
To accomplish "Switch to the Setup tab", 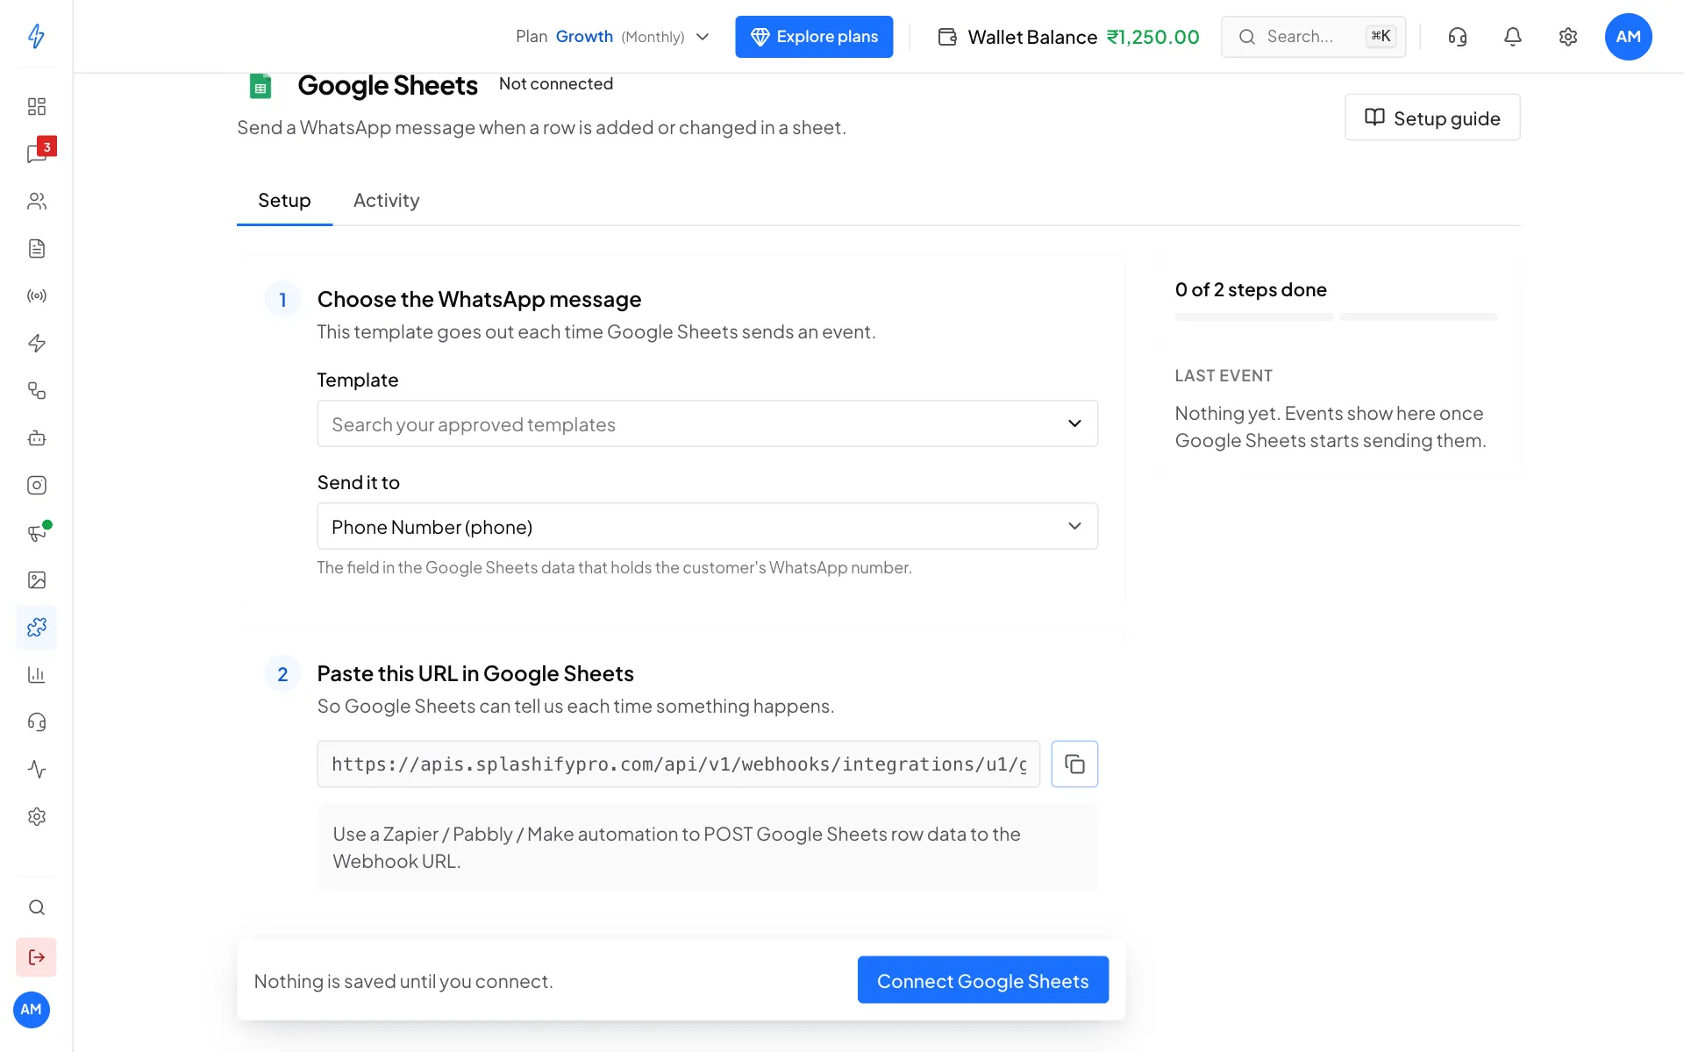I will (x=284, y=201).
